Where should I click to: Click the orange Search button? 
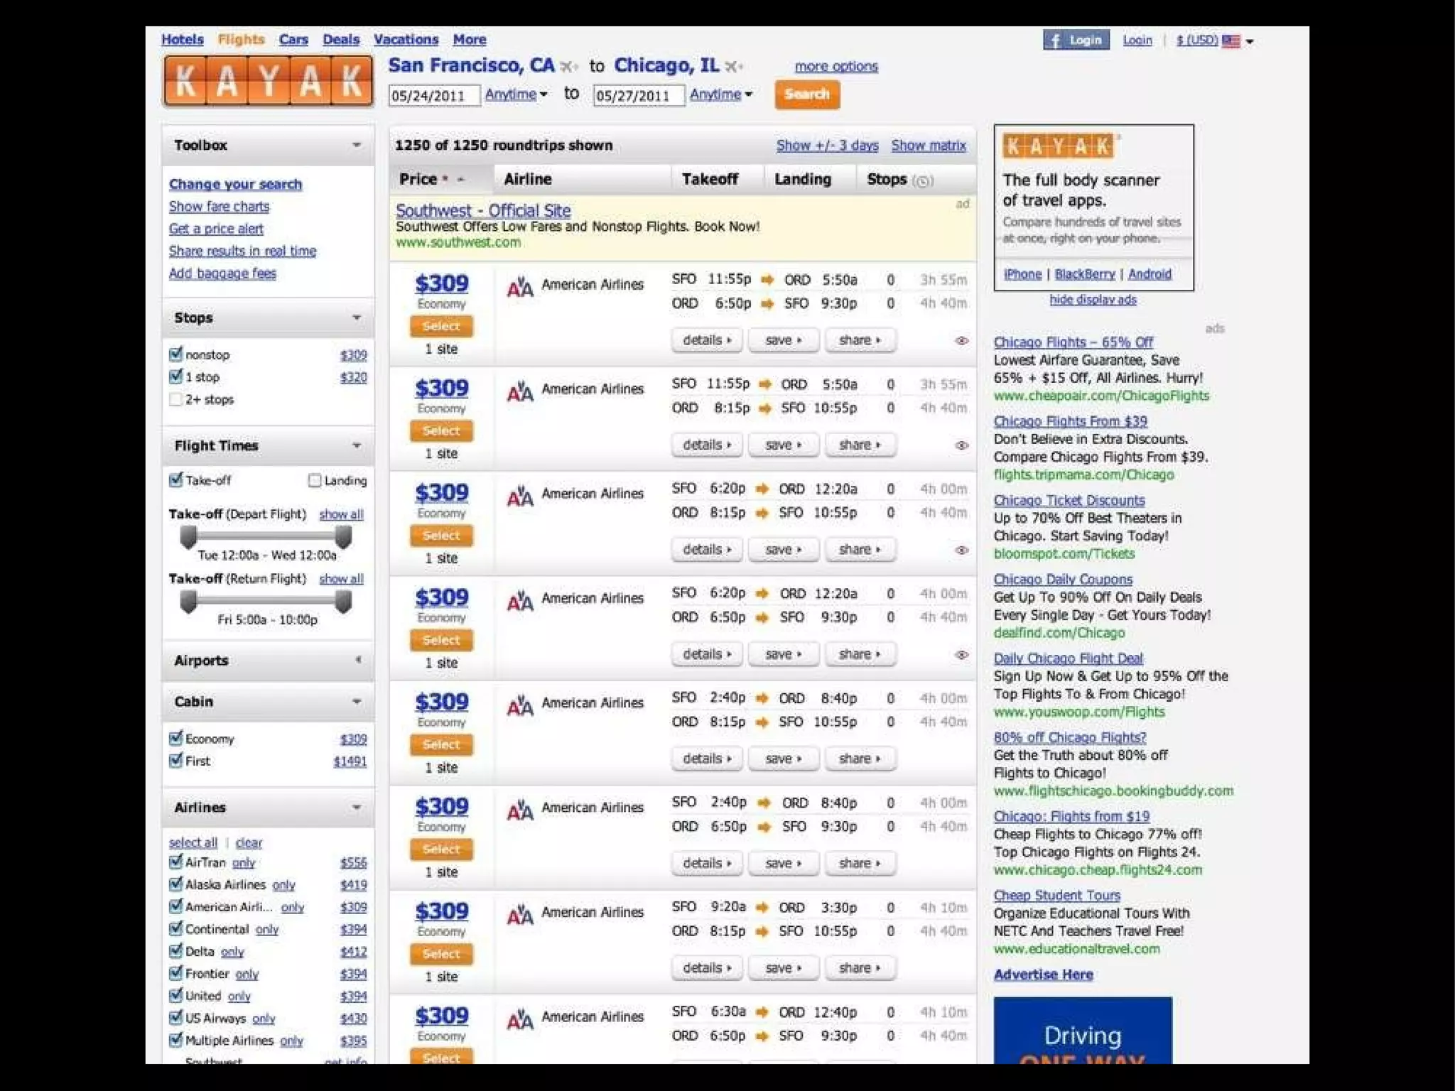tap(807, 94)
